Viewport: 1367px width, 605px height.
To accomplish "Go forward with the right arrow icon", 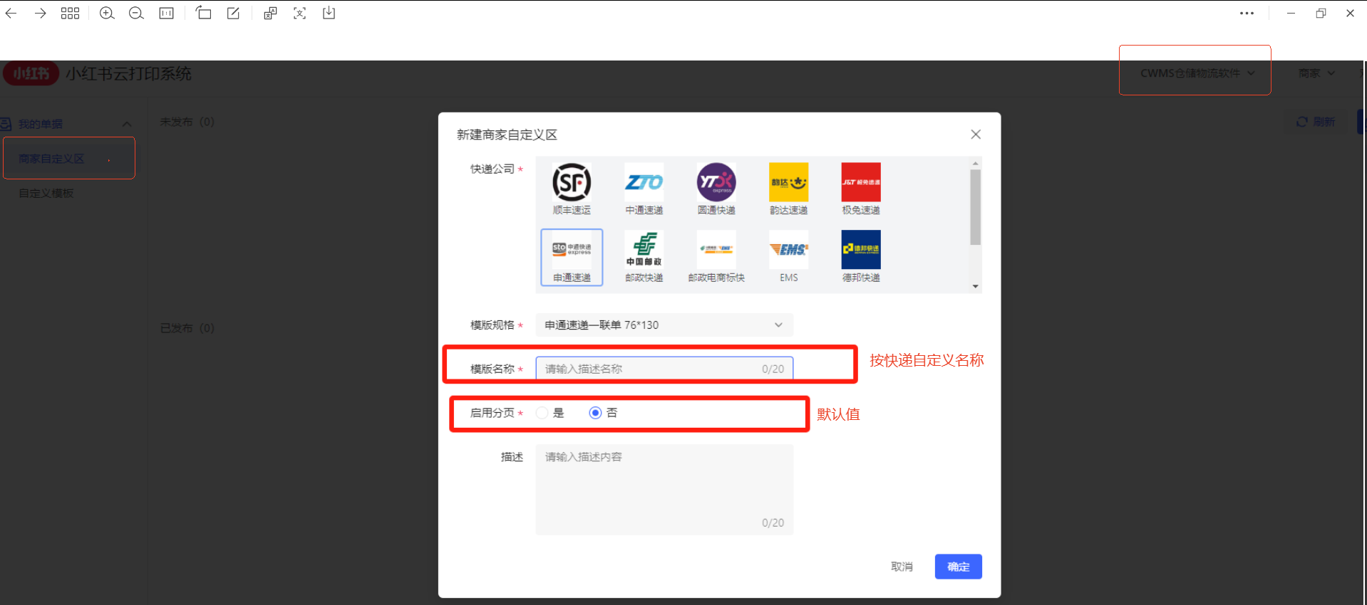I will [x=40, y=13].
